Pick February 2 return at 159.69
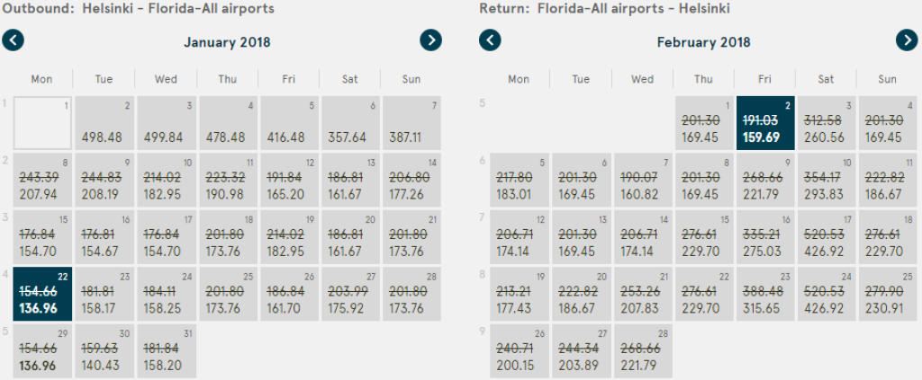 [764, 122]
